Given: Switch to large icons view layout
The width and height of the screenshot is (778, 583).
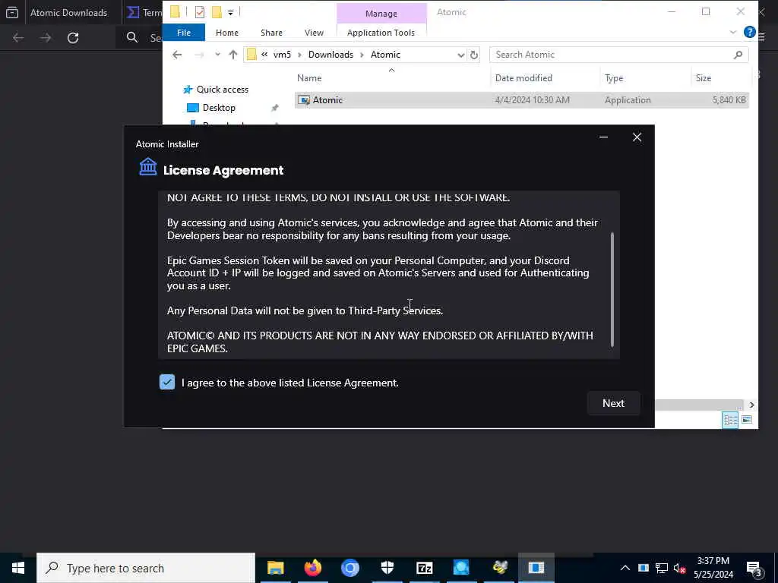Looking at the screenshot, I should tap(746, 420).
